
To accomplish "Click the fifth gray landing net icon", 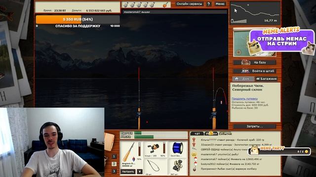I will click(152, 4).
